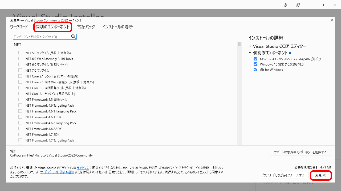
Task: Expand Visual Studio のコア エディター section
Action: 250,46
